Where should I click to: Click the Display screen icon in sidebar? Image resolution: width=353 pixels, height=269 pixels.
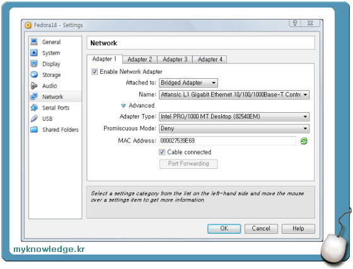34,64
